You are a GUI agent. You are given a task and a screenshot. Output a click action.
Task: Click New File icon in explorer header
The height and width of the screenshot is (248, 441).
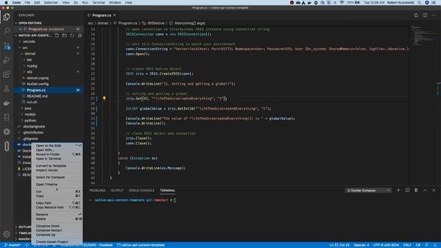[57, 35]
